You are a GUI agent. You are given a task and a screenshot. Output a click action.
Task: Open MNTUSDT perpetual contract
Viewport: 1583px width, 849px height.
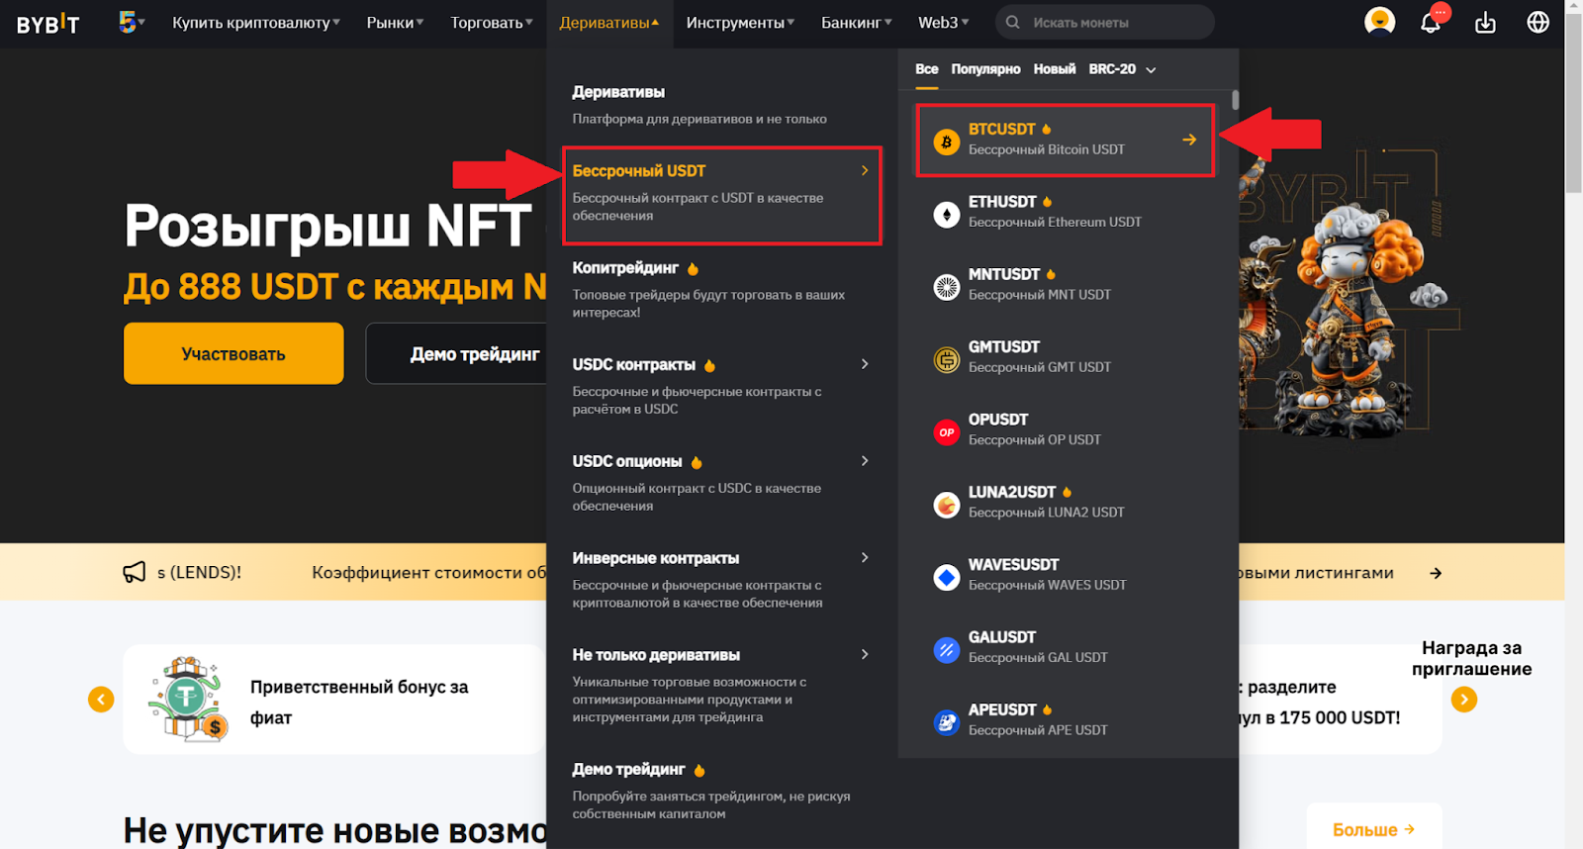(1065, 284)
